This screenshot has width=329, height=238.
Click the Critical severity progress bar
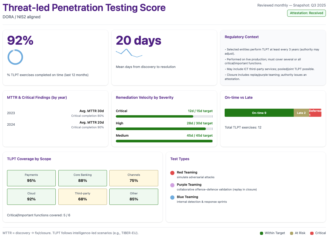[x=164, y=117]
